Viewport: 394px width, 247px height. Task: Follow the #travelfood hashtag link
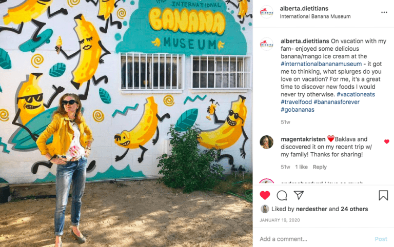296,102
